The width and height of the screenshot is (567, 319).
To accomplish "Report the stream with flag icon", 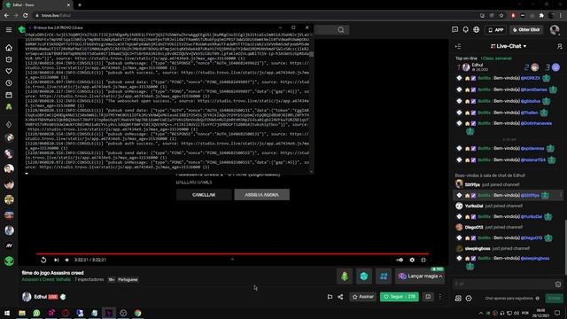I will click(330, 297).
